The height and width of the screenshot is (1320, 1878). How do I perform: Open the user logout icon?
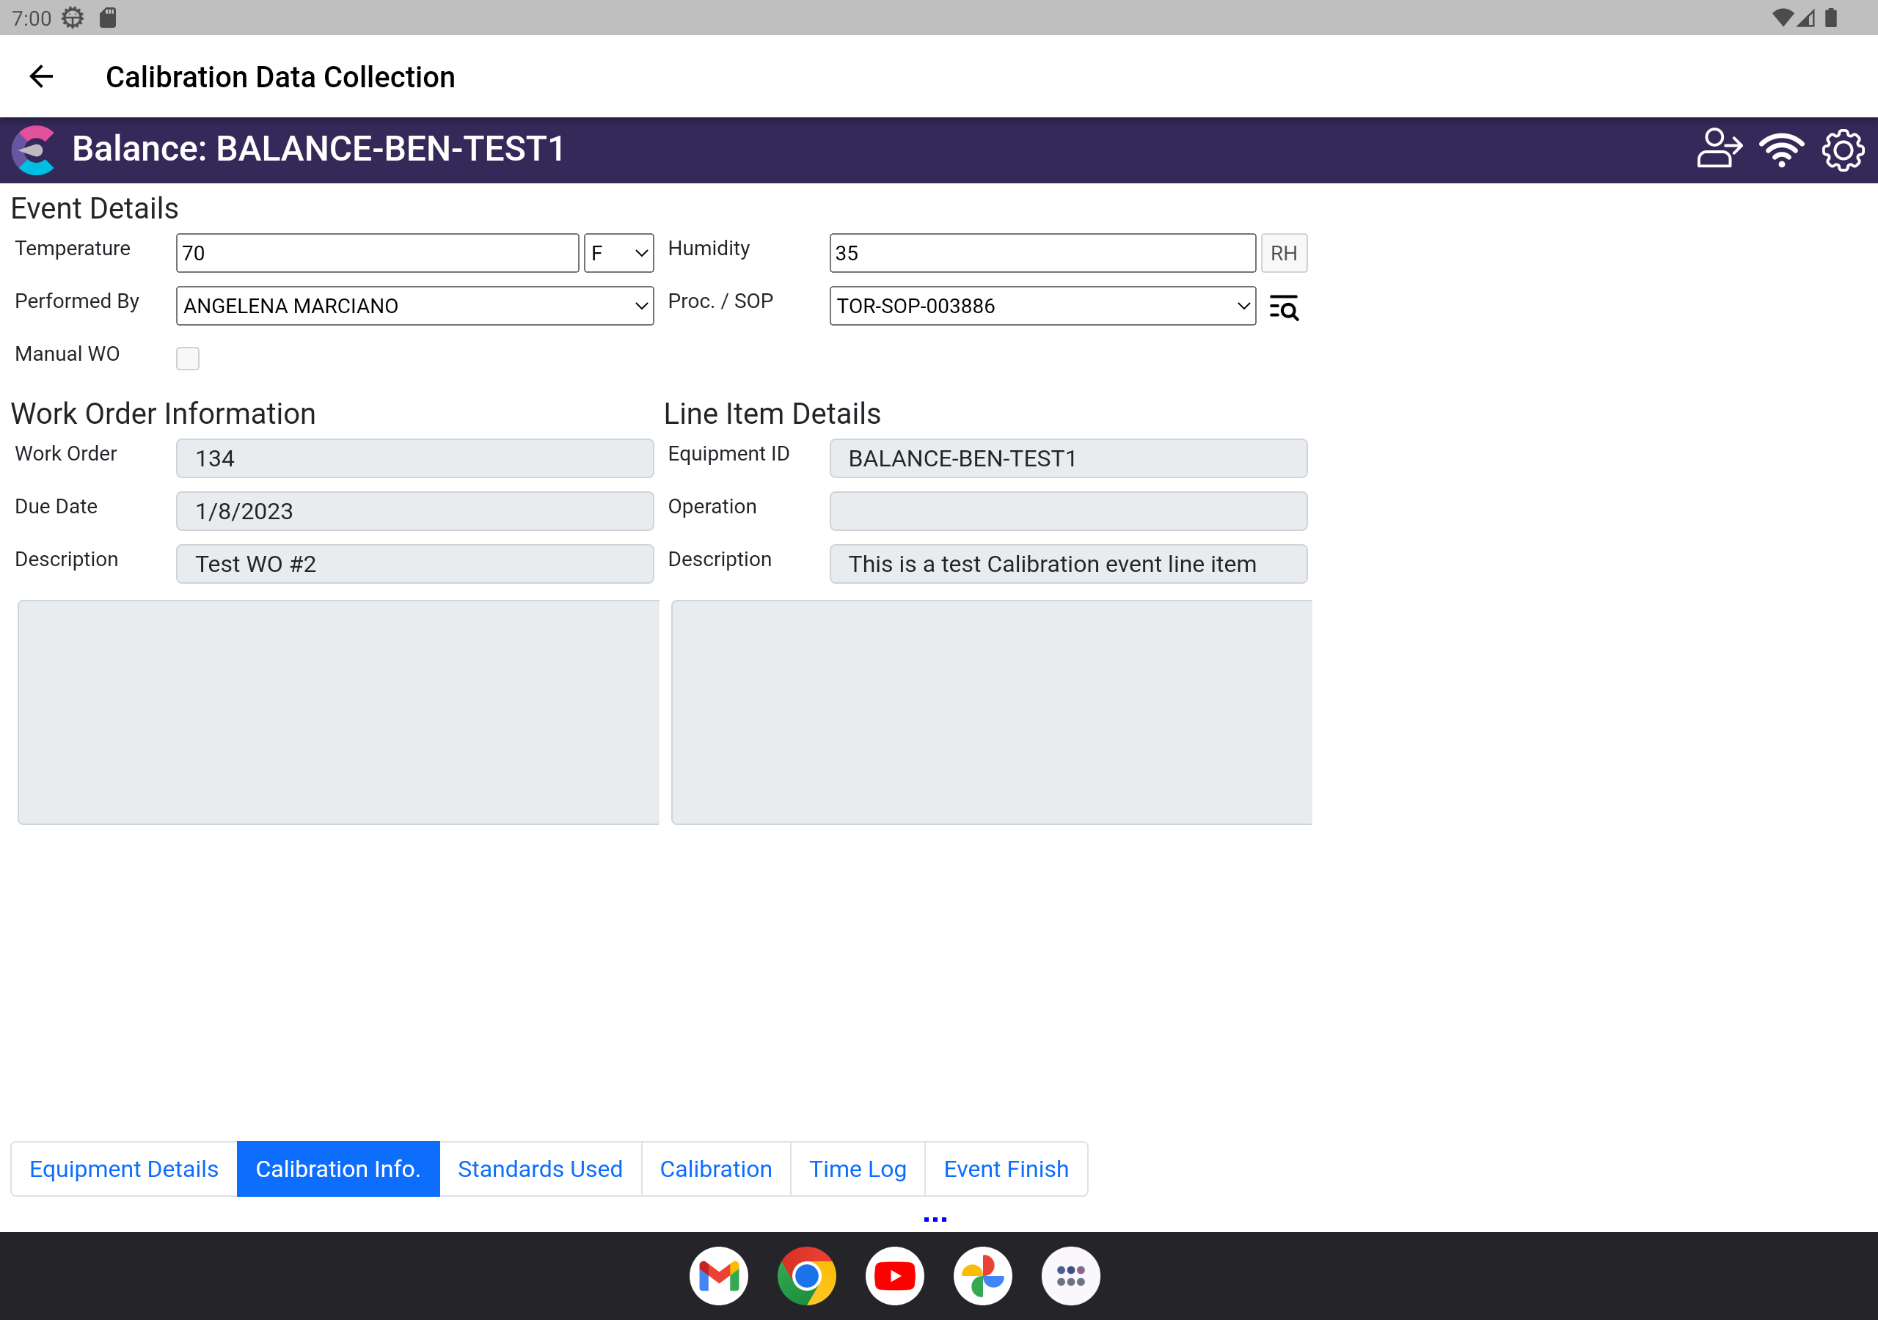1719,149
